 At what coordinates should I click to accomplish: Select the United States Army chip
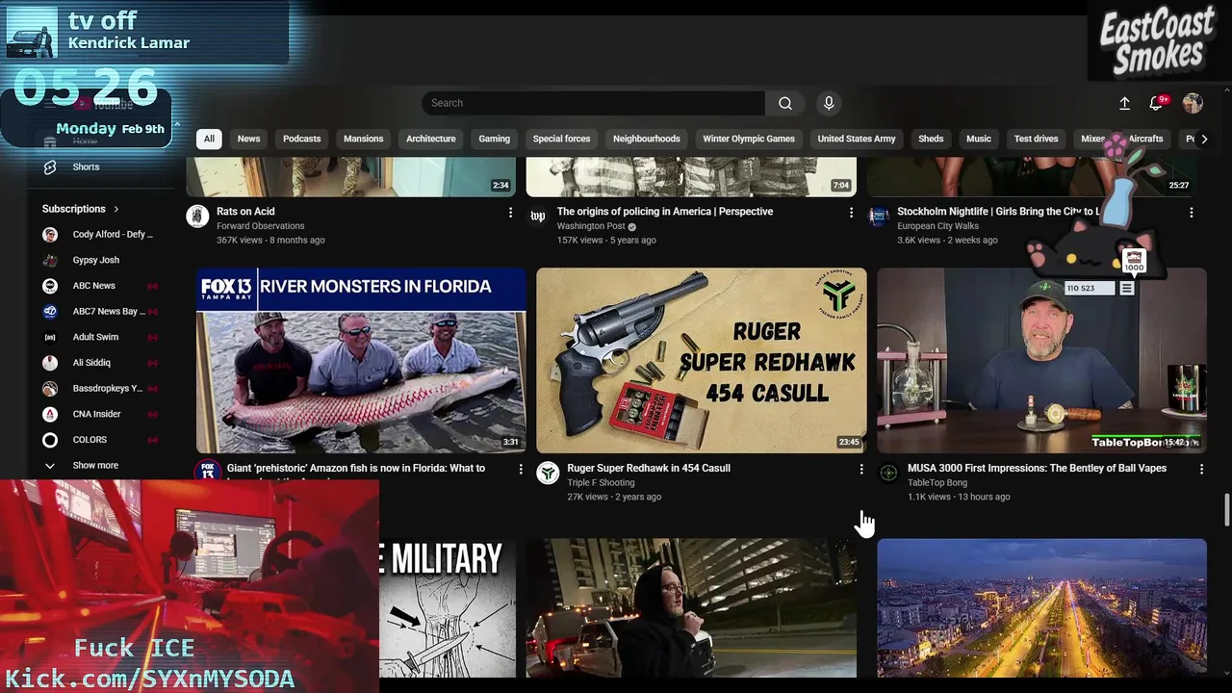(x=856, y=139)
